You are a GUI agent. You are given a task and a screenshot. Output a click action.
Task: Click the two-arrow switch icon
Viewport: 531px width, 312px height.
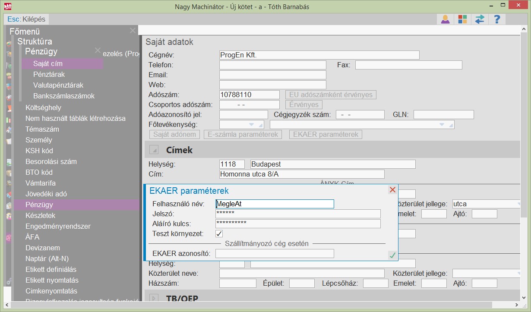(480, 19)
